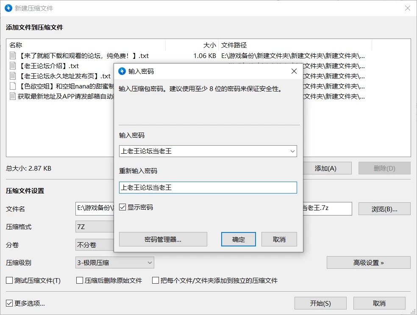This screenshot has width=417, height=315.
Task: Click the app logo in main window title bar
Action: (x=8, y=8)
